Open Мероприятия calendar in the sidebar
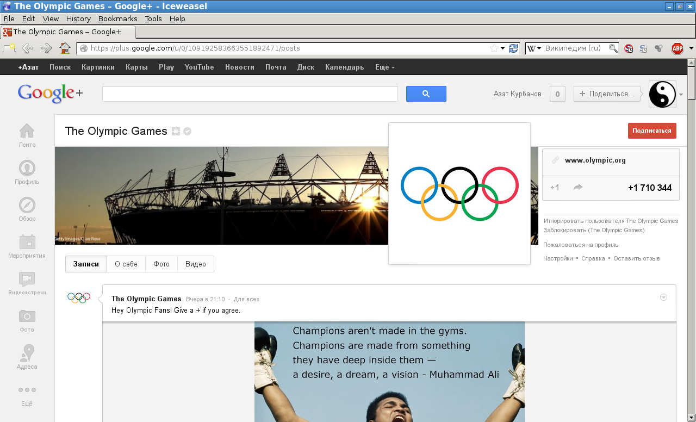This screenshot has width=696, height=422. [27, 246]
